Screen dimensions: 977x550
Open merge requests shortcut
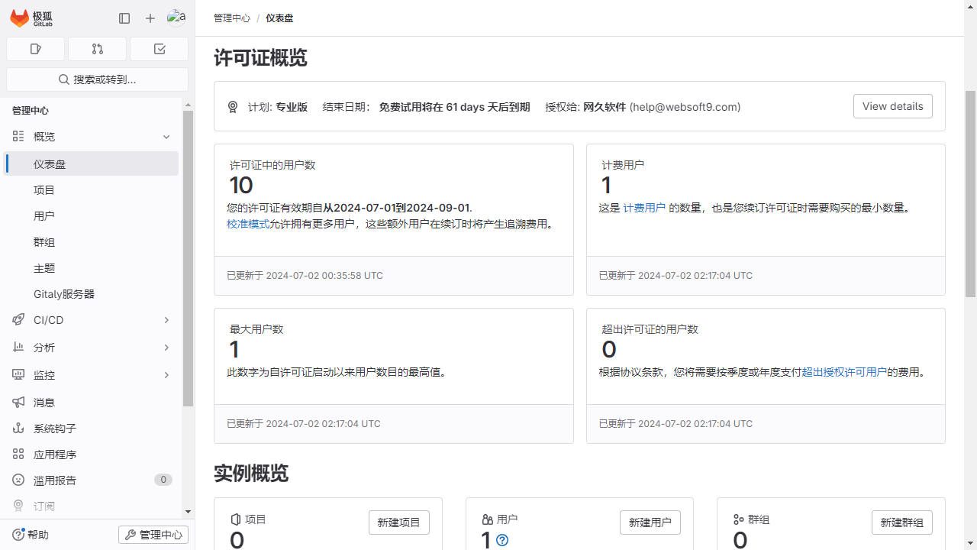(97, 49)
